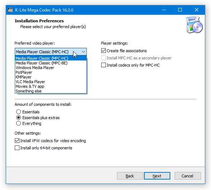The height and width of the screenshot is (190, 211).
Task: Choose the Everything radio option
Action: coord(18,123)
